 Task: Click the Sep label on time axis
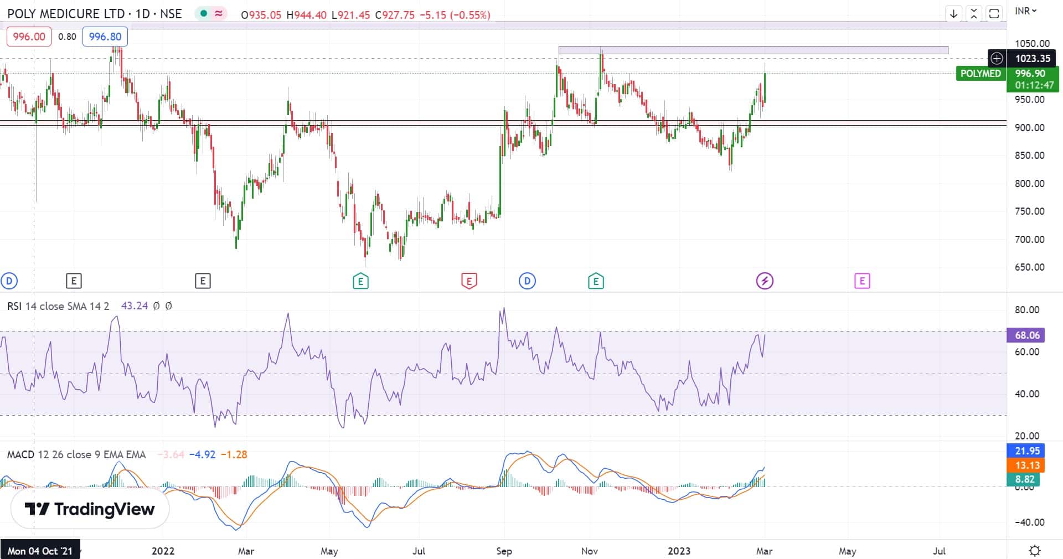pos(504,551)
